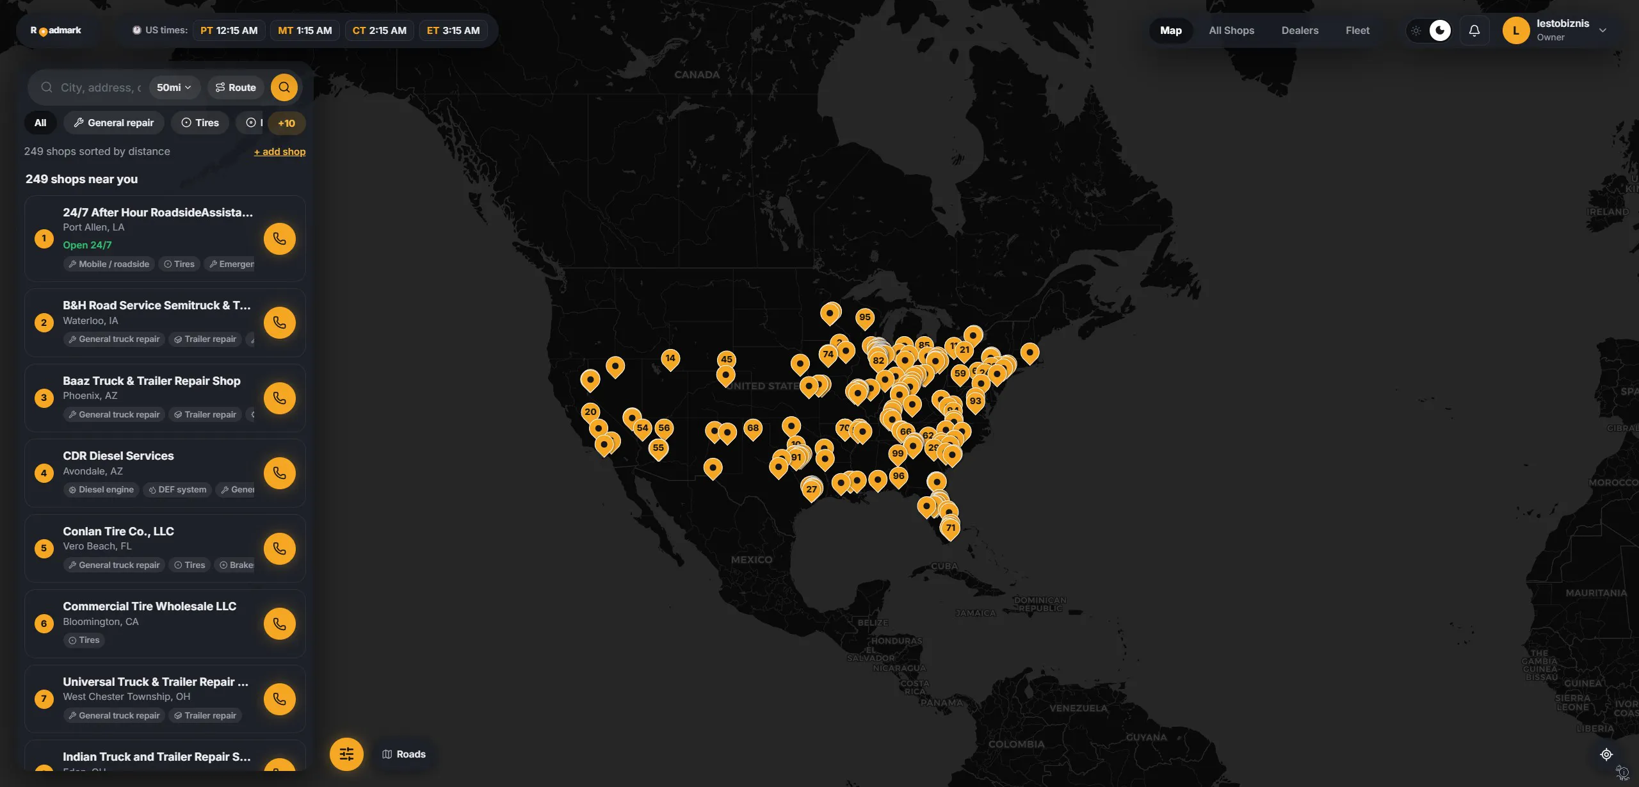Screen dimensions: 1639x787
Task: Click the Roadmark logo
Action: pyautogui.click(x=56, y=30)
